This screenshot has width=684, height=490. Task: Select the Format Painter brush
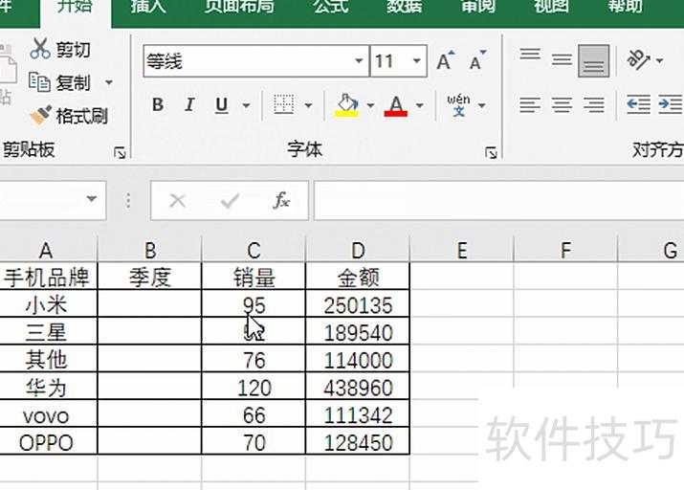40,116
